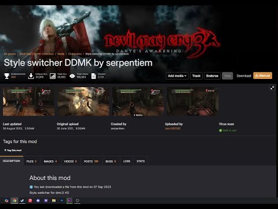Click the Original upload date text
The image size is (278, 209).
point(71,128)
